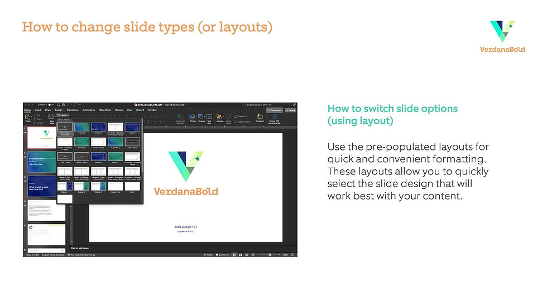Toggle the AutoSave switch
This screenshot has height=307, width=547.
tap(50, 105)
